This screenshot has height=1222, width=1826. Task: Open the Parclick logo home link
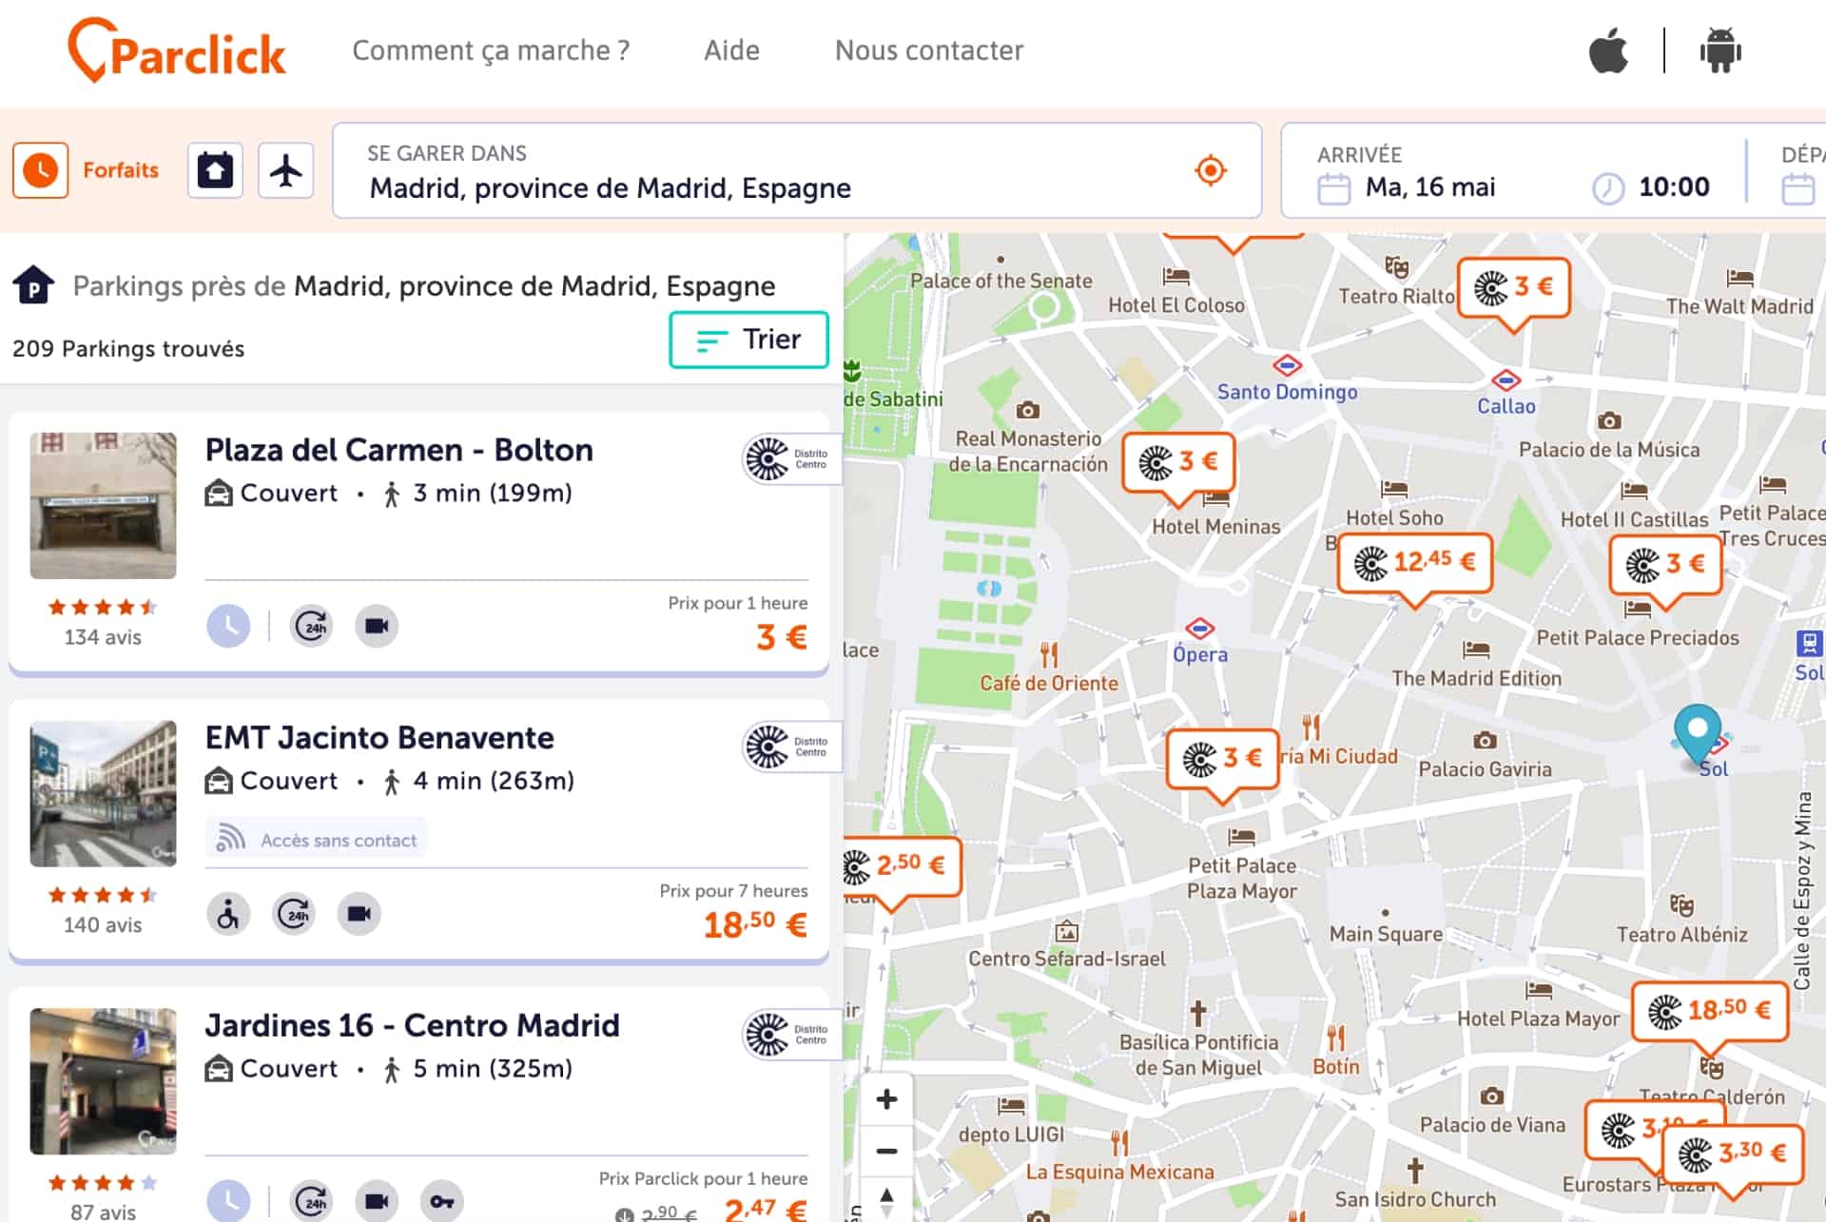coord(177,50)
